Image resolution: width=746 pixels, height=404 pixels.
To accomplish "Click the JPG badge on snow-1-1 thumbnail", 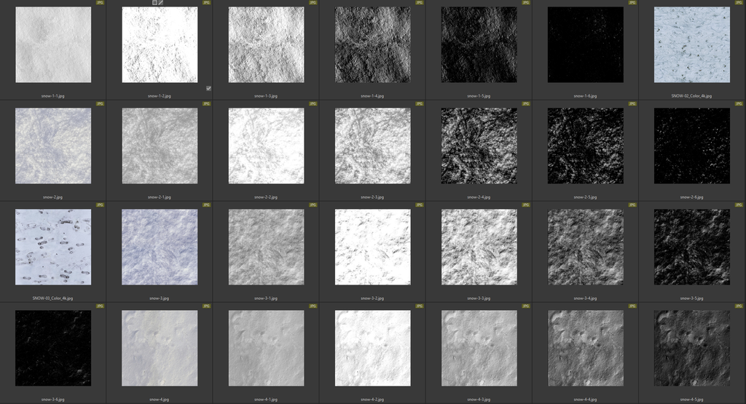I will pos(100,3).
